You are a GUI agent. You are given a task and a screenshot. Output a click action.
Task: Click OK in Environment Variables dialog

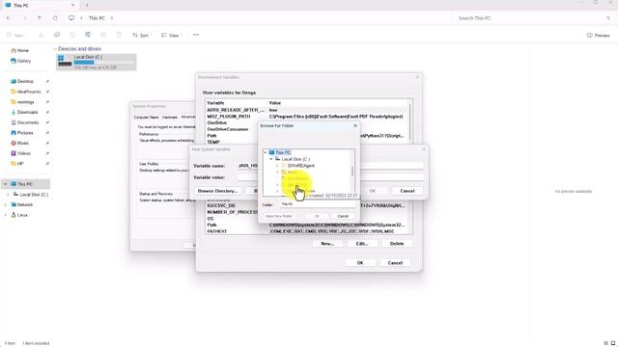click(360, 262)
